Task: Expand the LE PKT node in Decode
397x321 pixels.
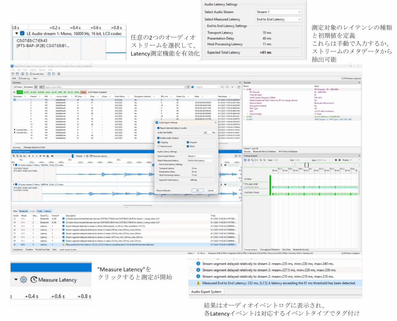Action: coord(245,116)
